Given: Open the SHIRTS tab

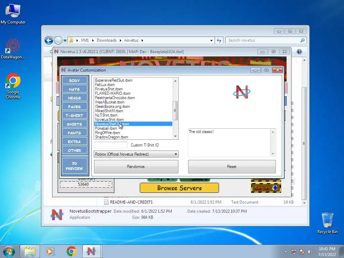Looking at the screenshot, I should click(75, 124).
